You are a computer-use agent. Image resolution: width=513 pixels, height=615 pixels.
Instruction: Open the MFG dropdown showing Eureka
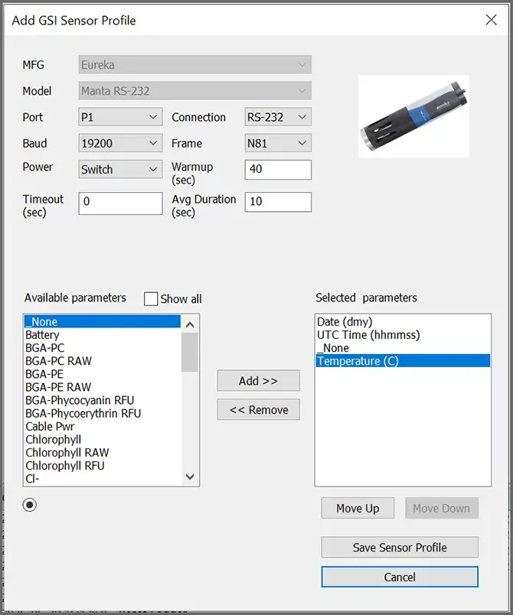[195, 65]
